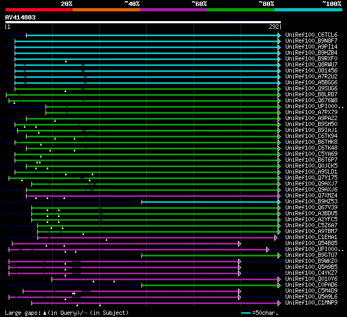Viewport: 347px width, 317px height.
Task: Select the UniRef100_Q010Y6 label
Action: [311, 279]
